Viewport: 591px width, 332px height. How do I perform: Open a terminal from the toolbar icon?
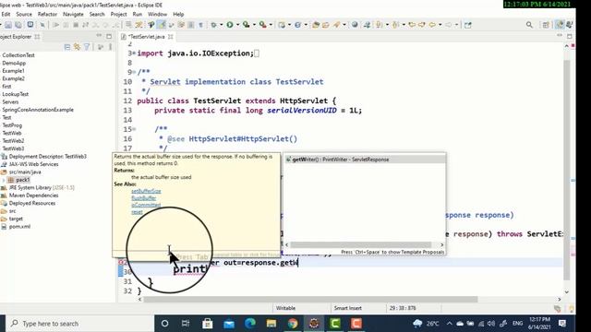click(30, 25)
